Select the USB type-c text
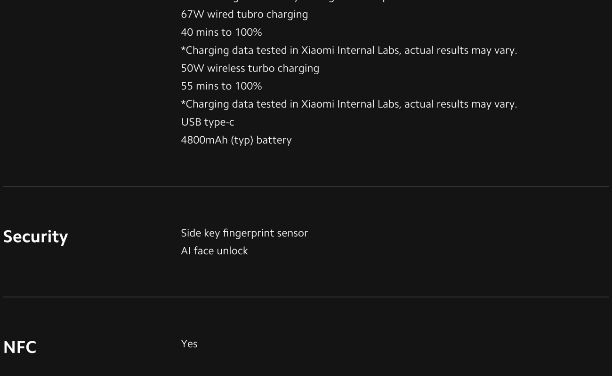 (x=208, y=122)
